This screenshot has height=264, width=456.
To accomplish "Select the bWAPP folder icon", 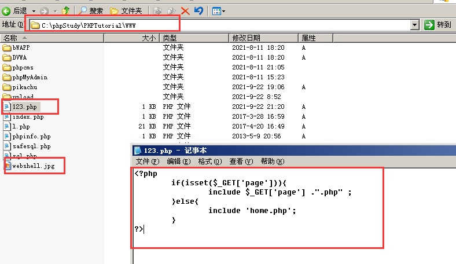I will 7,48.
